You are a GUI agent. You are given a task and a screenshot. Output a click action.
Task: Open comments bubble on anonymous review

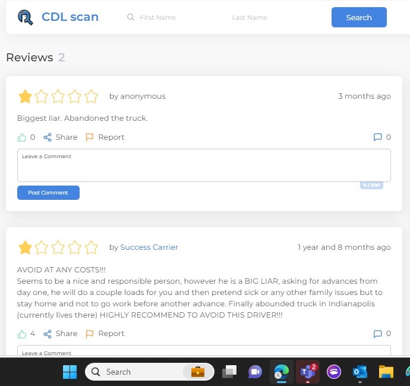pyautogui.click(x=377, y=137)
